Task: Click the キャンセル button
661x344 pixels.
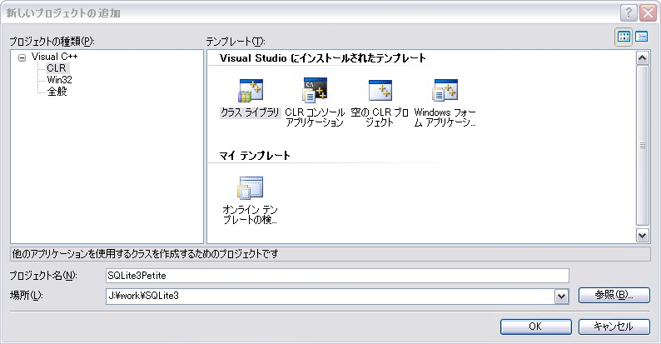Action: (614, 327)
